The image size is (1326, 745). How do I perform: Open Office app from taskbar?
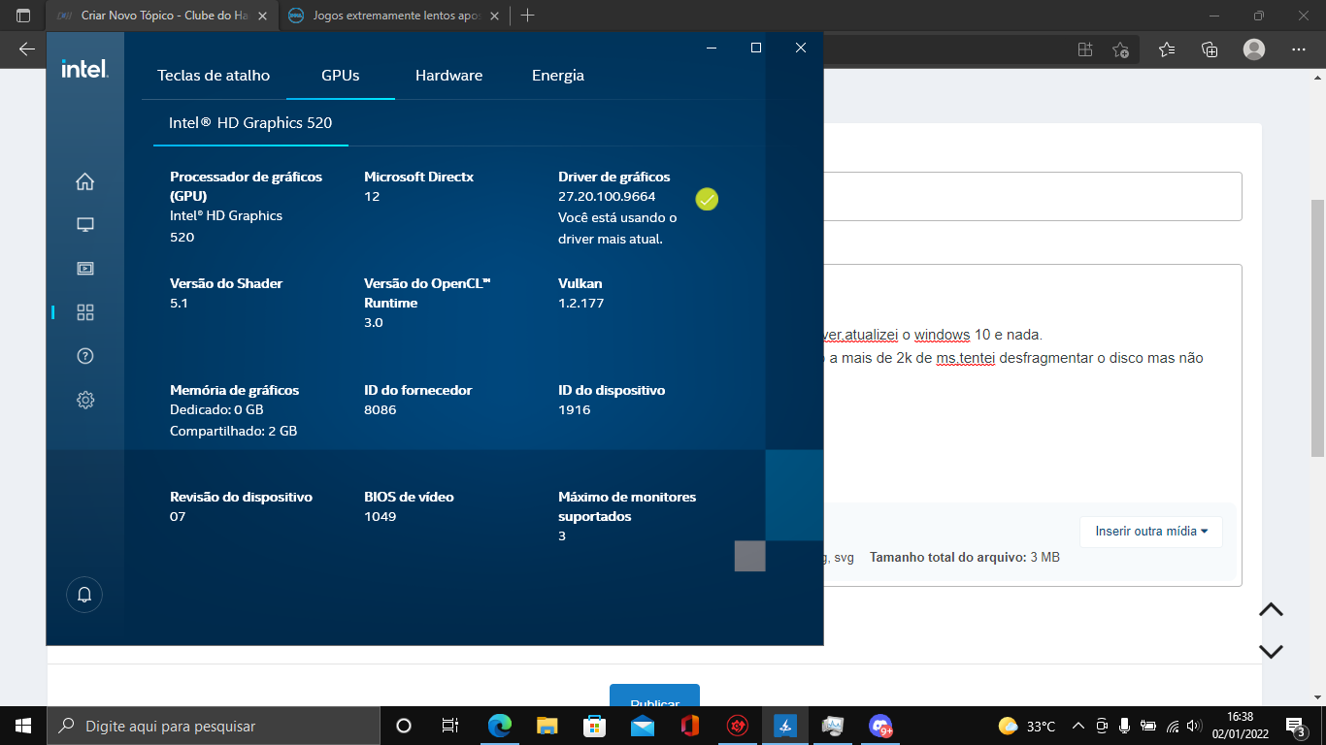690,726
